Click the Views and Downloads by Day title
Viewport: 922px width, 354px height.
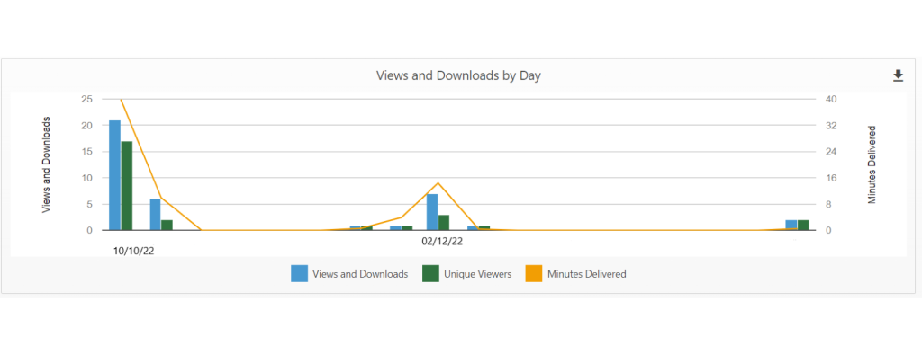coord(458,75)
